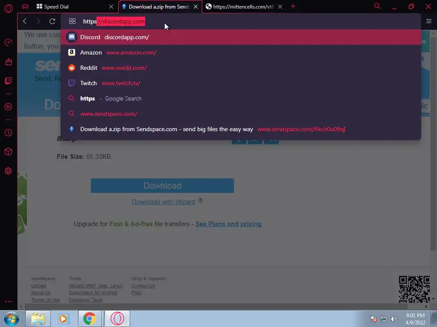Click the QR code image in footer
The height and width of the screenshot is (327, 437).
tap(414, 289)
